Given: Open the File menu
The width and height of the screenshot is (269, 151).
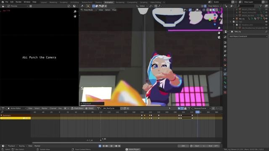Looking at the screenshot, I should pyautogui.click(x=7, y=2).
